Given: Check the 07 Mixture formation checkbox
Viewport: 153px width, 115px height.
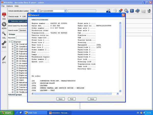Looking at the screenshot, I should 15,56.
